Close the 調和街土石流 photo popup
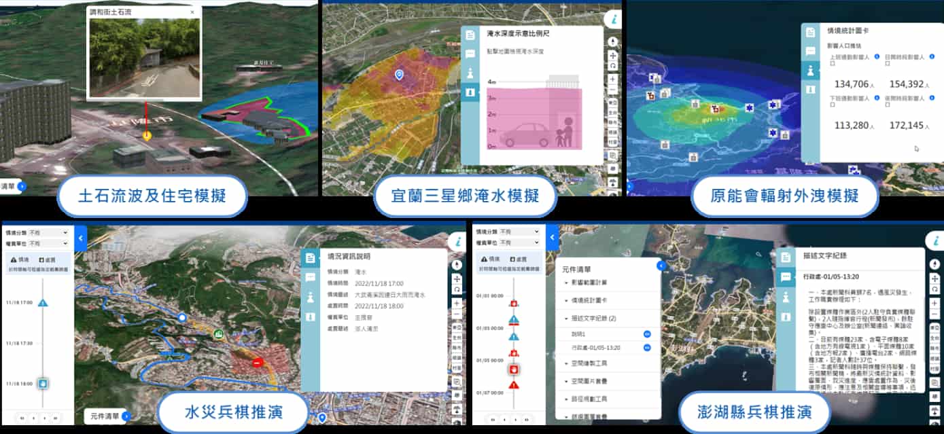Screen dimensions: 944x434 (x=192, y=12)
